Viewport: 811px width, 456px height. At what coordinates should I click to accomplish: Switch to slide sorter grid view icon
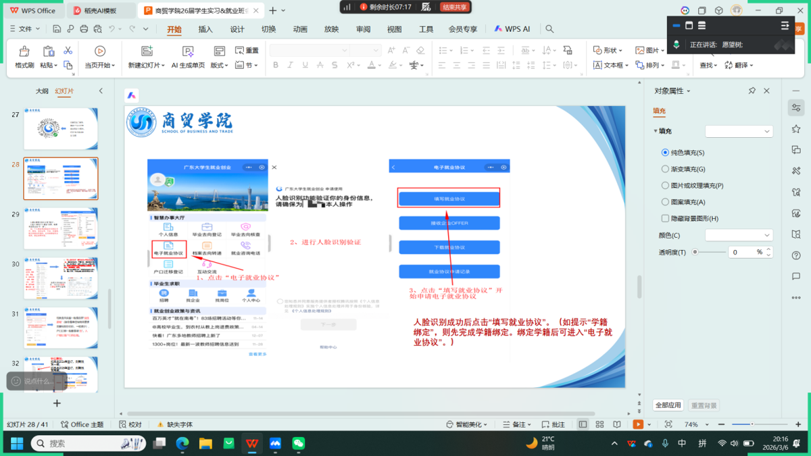point(599,424)
